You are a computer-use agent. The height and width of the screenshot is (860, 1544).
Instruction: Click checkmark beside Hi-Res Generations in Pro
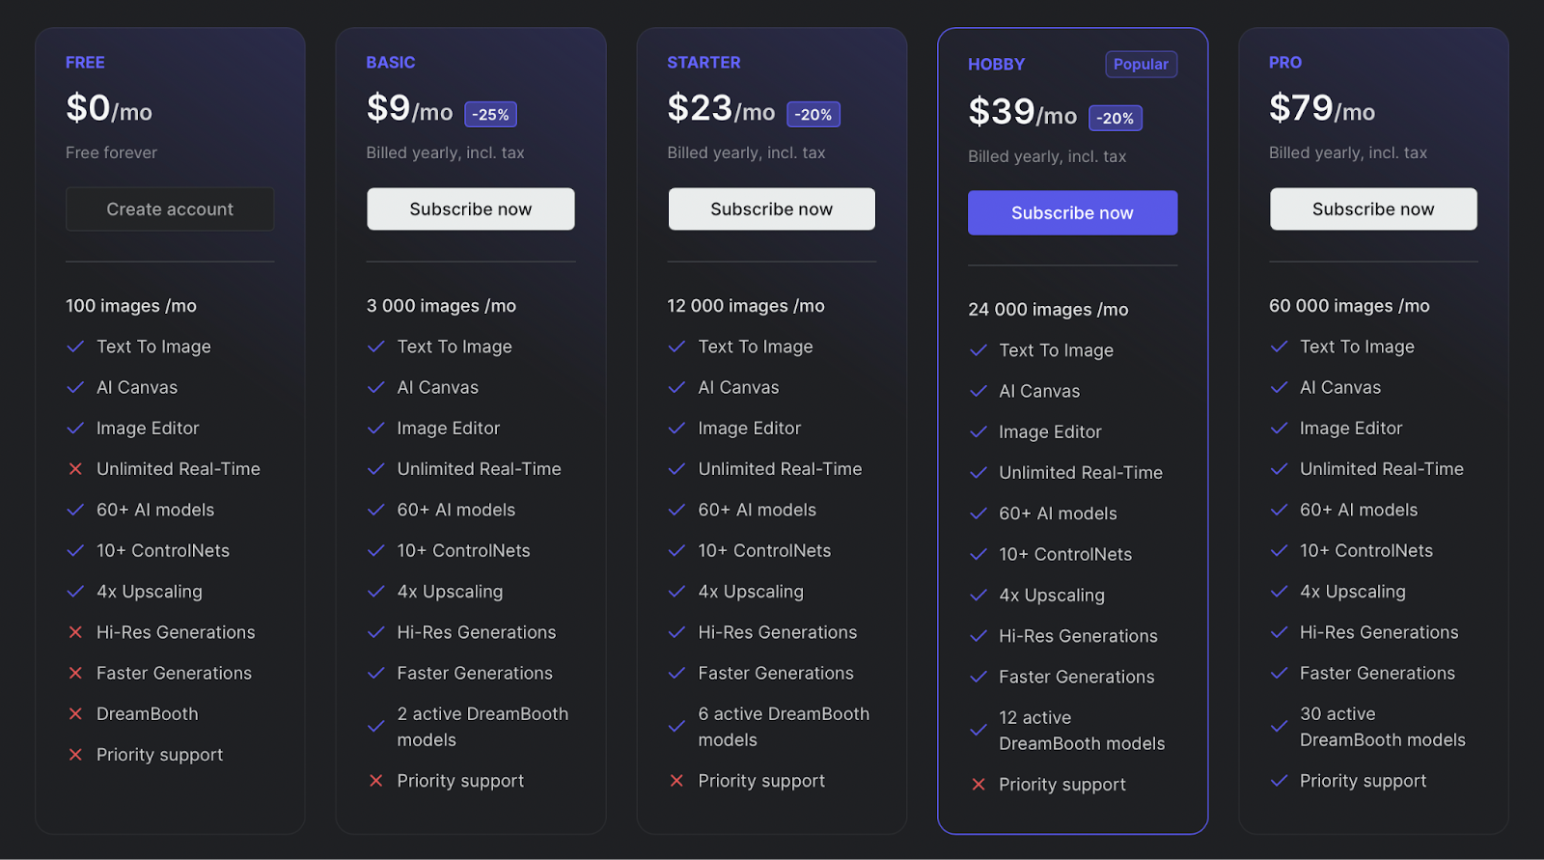(1280, 632)
